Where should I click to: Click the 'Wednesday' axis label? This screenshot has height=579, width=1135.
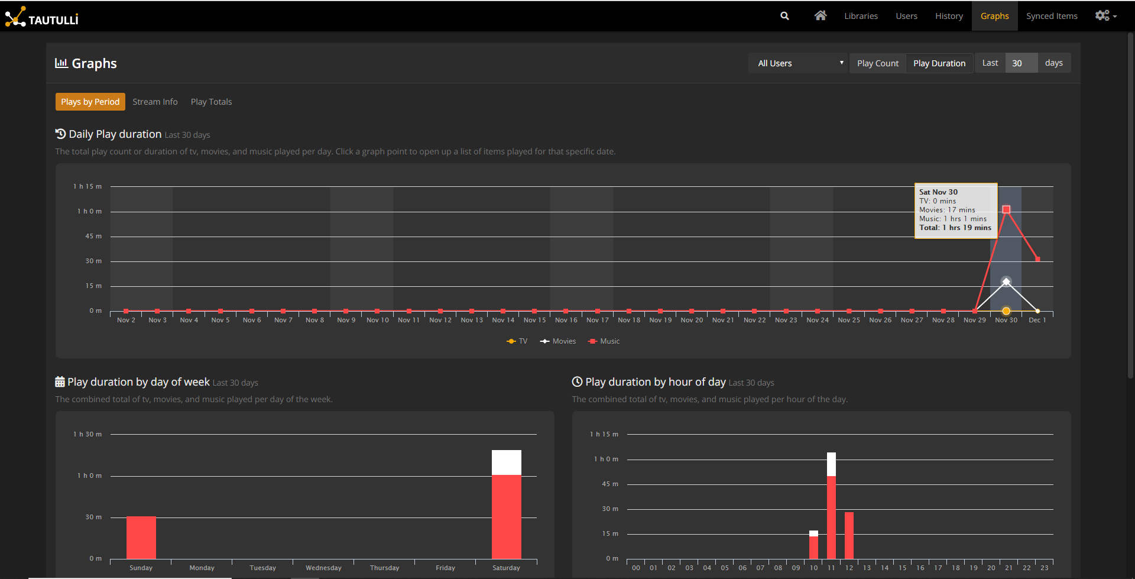point(323,568)
